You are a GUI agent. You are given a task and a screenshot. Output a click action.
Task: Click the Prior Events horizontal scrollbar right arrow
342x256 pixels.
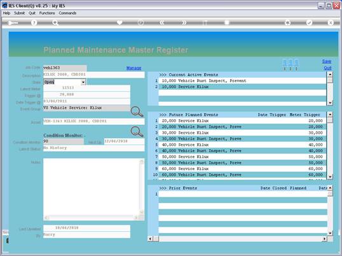point(324,239)
